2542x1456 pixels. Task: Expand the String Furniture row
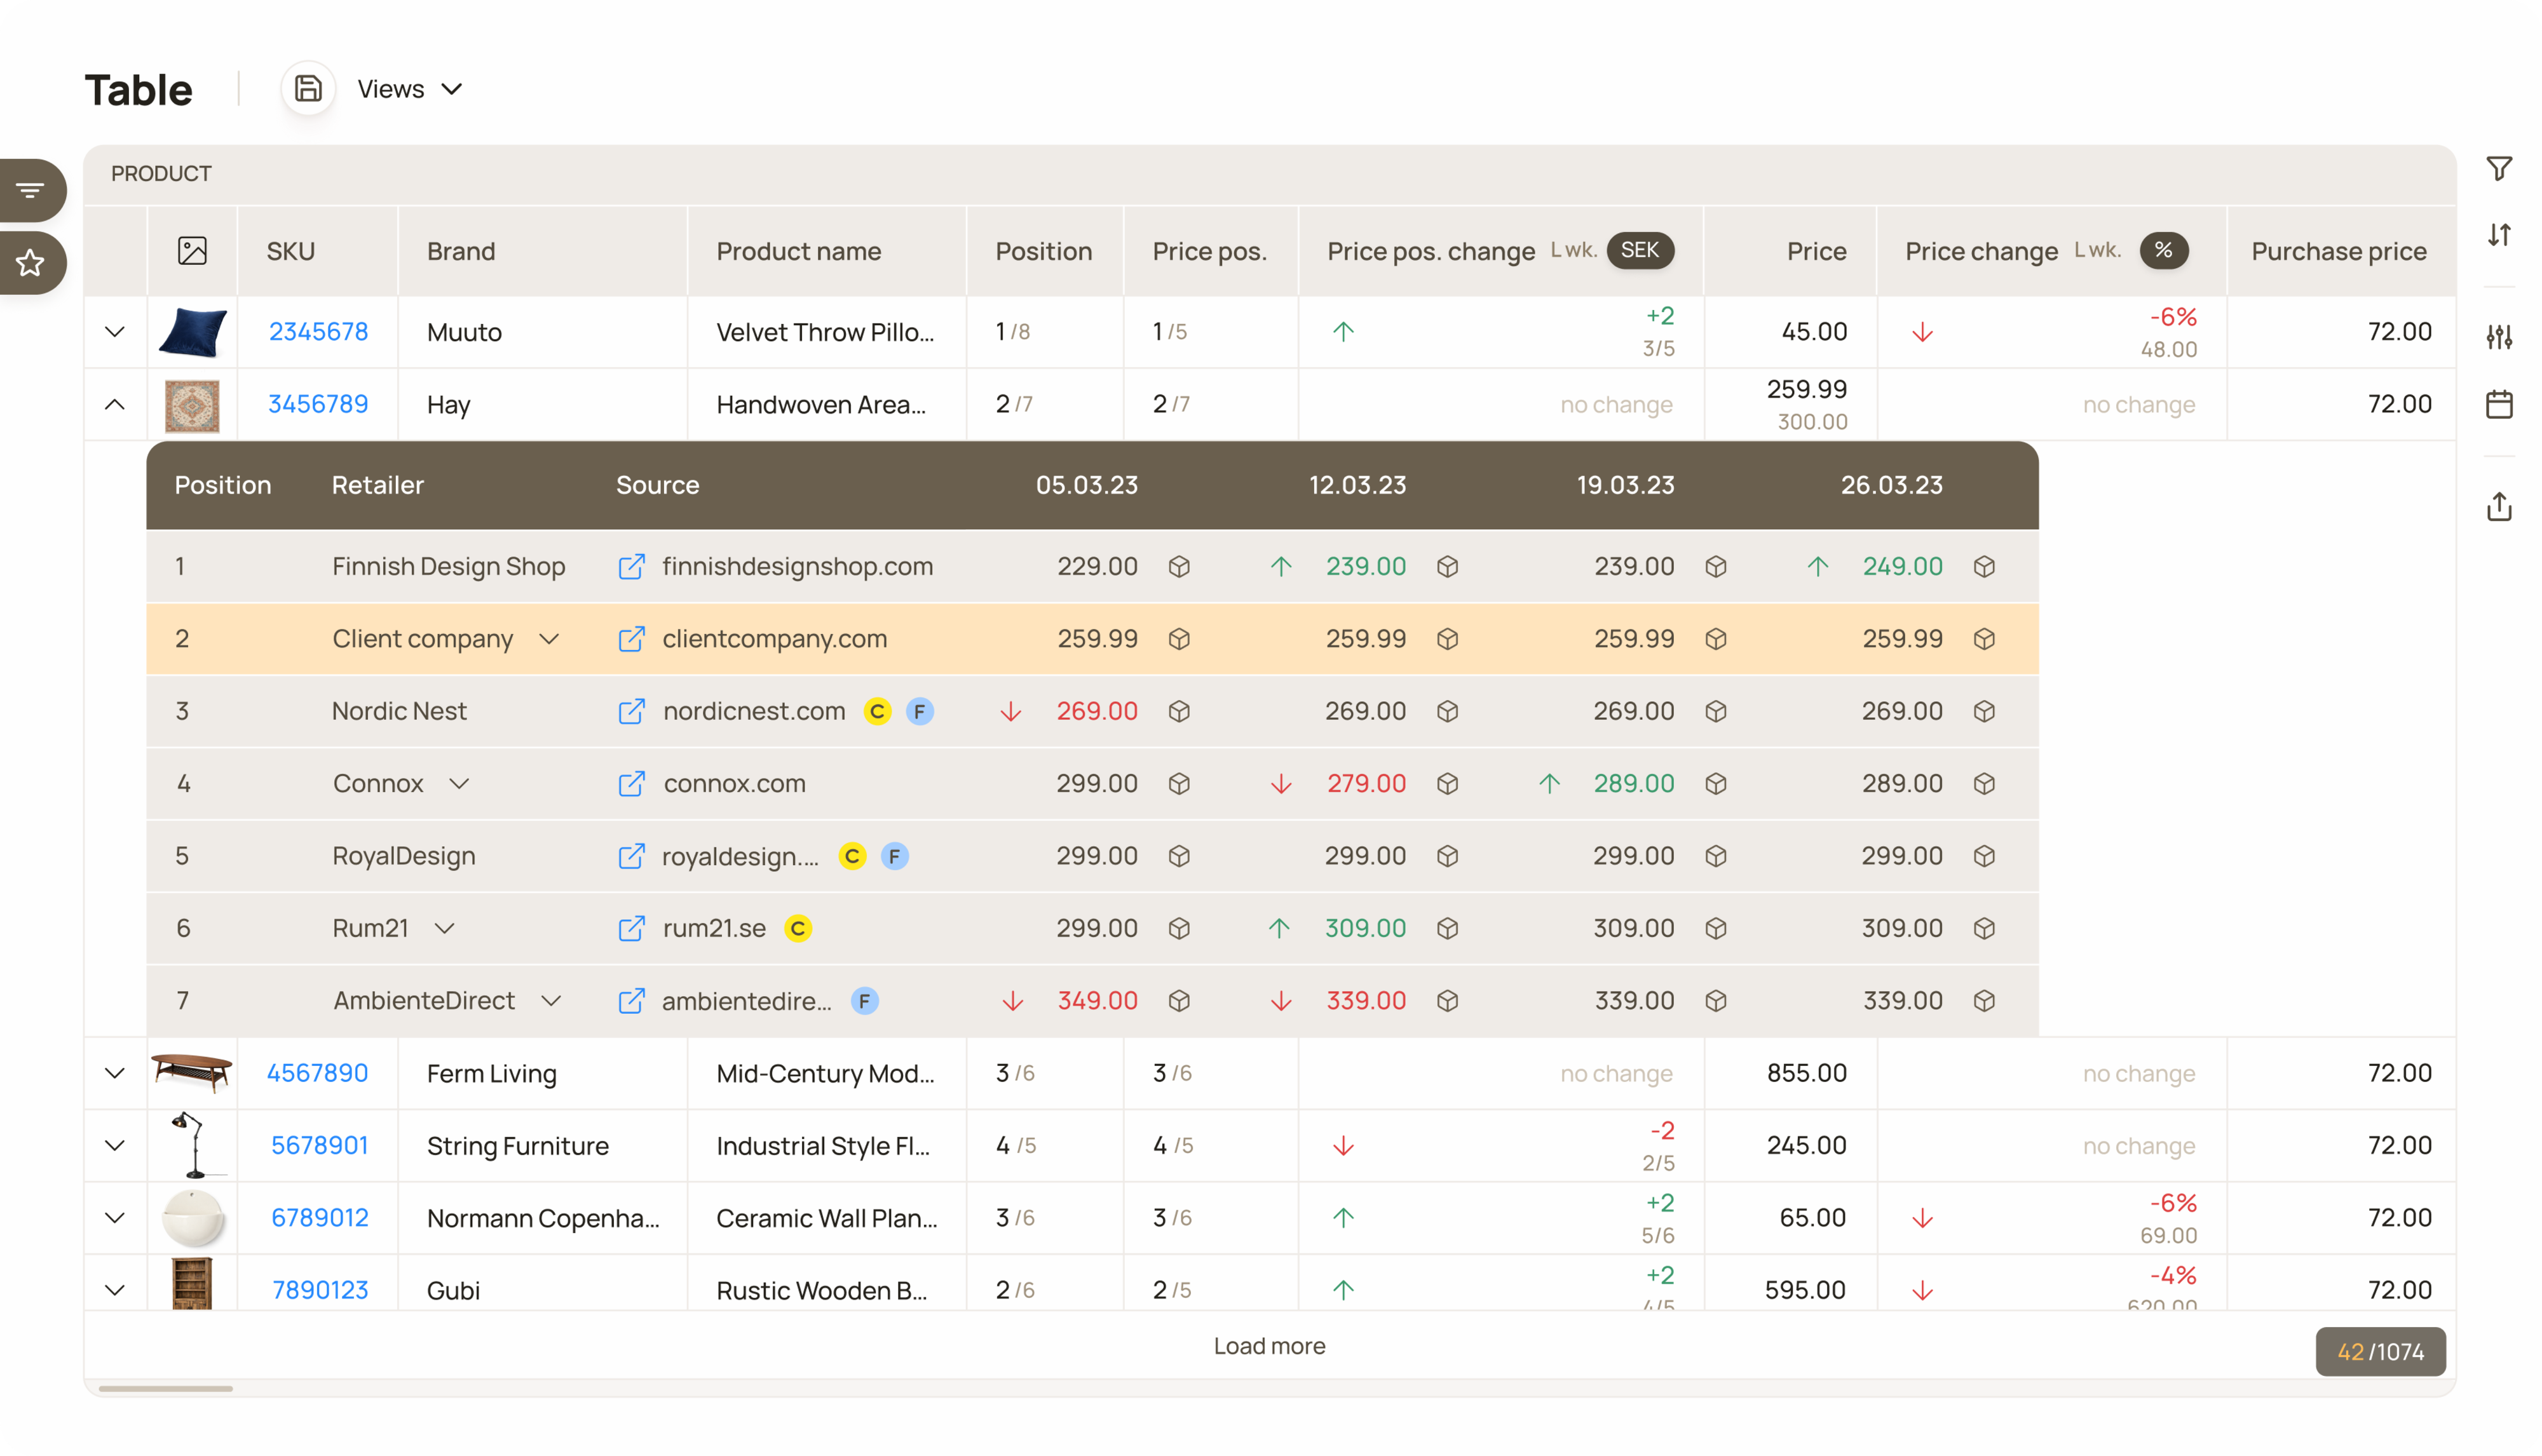tap(115, 1145)
